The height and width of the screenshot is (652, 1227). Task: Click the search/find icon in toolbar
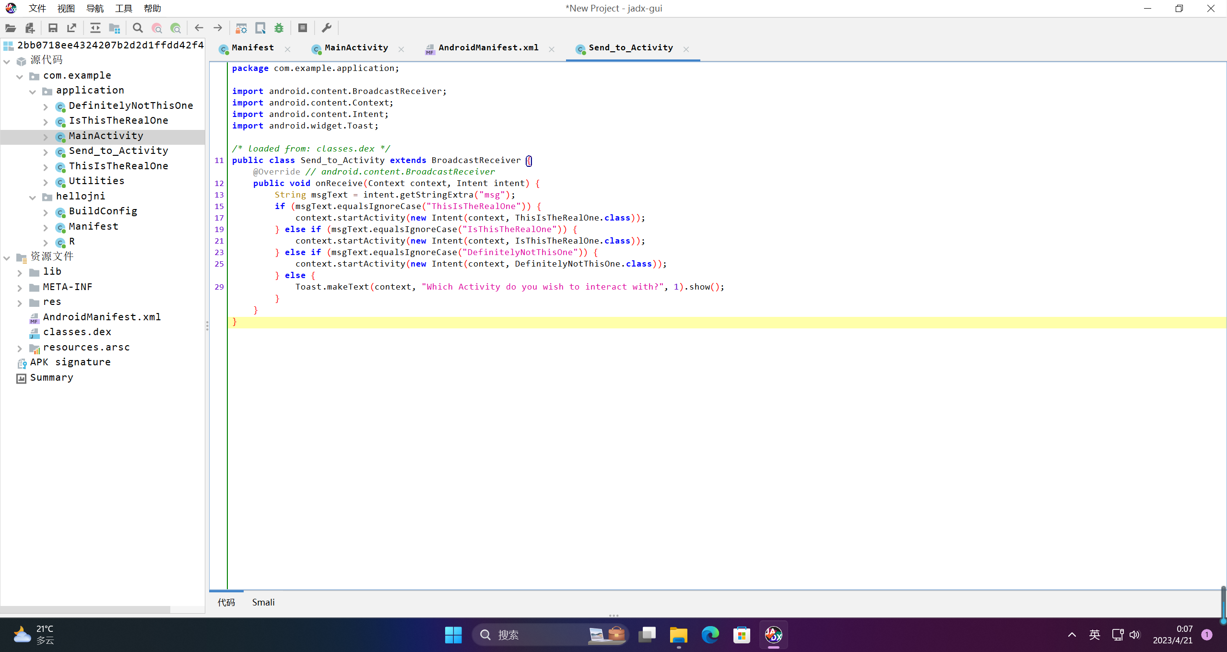136,28
